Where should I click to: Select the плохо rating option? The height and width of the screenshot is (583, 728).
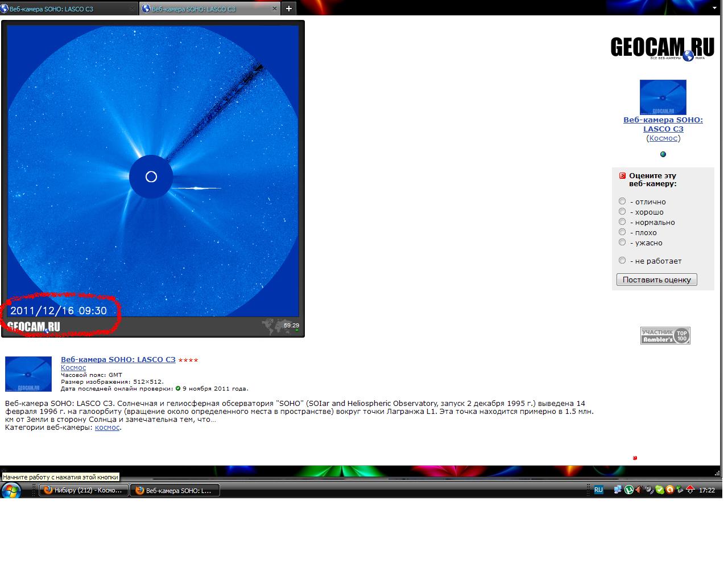pos(622,232)
